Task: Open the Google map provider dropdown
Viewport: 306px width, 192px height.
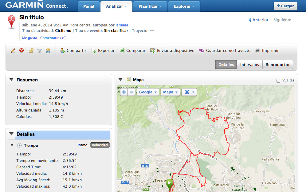Action: point(148,92)
